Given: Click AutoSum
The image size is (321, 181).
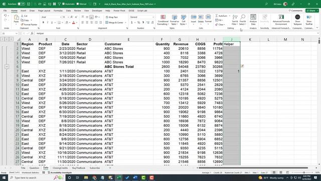Looking at the screenshot, I should [x=221, y=16].
